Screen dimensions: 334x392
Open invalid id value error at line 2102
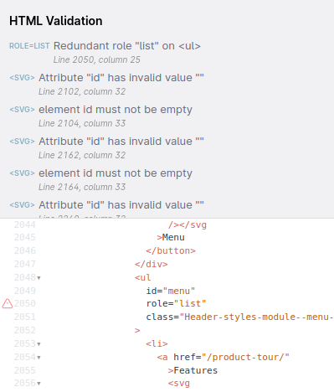(x=121, y=78)
